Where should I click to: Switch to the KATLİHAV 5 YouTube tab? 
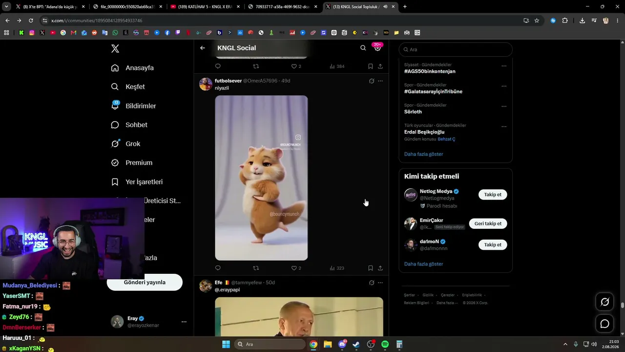205,7
